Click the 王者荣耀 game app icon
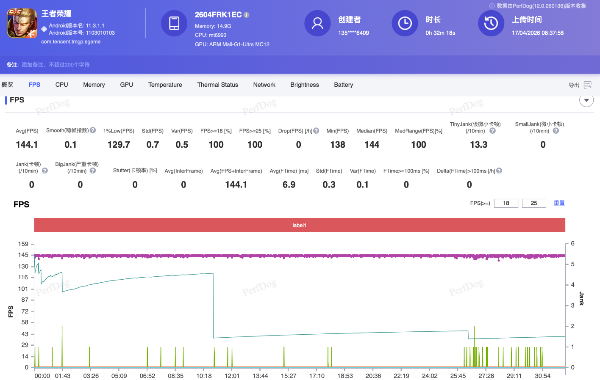The height and width of the screenshot is (380, 600). (22, 23)
